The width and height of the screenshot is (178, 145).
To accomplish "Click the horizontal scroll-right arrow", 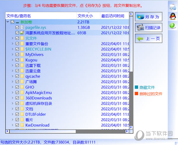I will (x=127, y=131).
